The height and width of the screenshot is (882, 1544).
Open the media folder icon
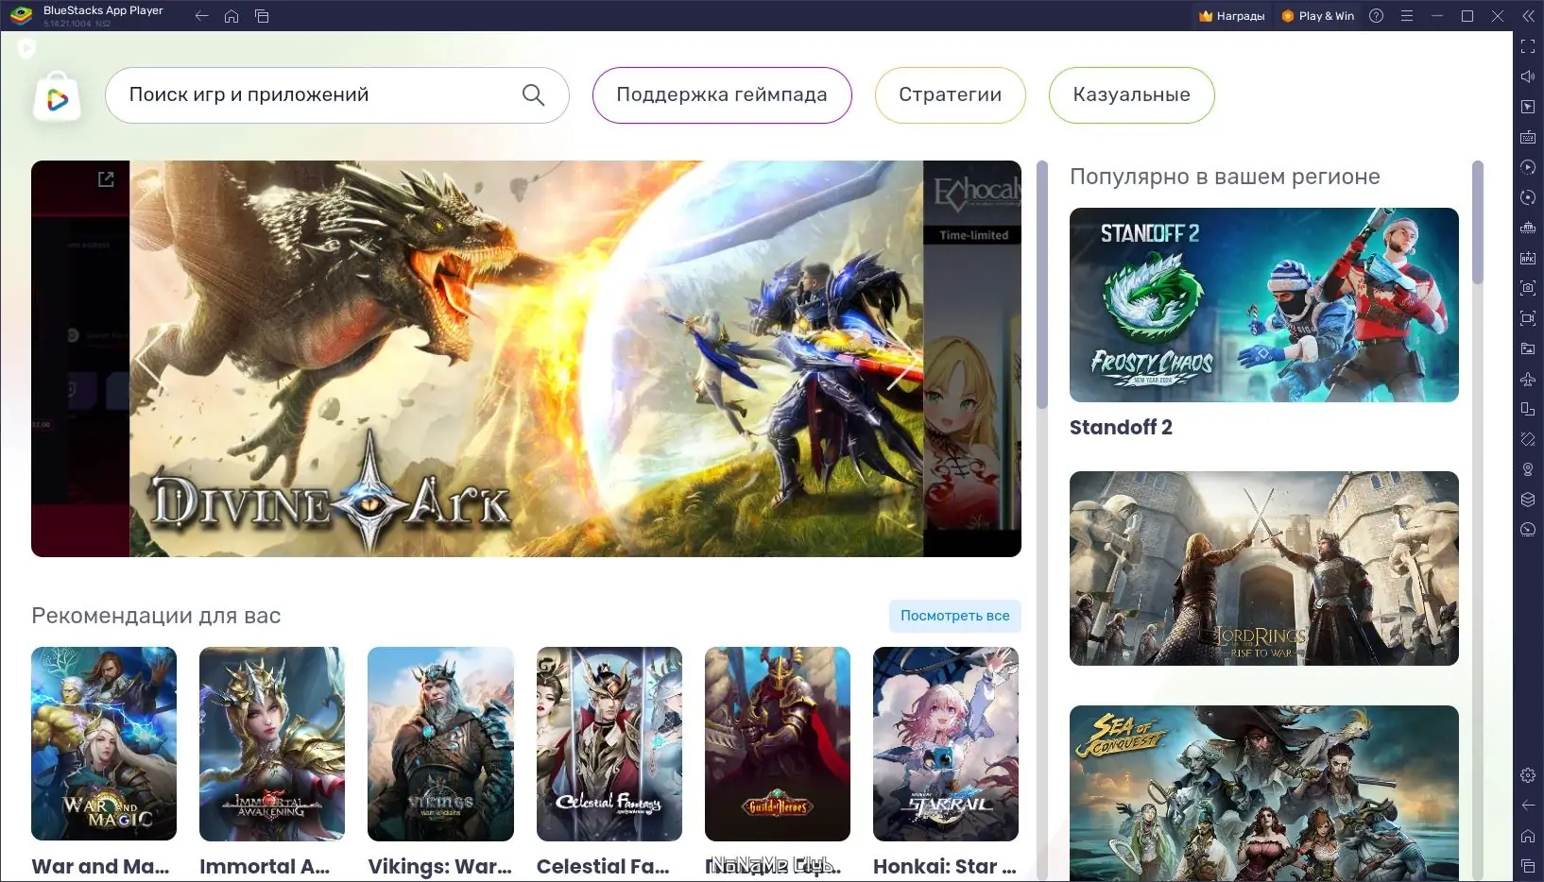click(x=1528, y=348)
